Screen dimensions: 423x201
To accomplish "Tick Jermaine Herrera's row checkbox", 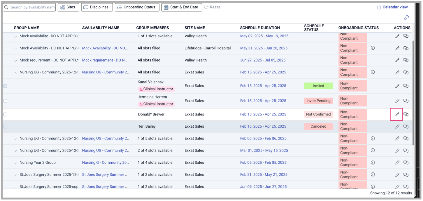I will [x=5, y=100].
